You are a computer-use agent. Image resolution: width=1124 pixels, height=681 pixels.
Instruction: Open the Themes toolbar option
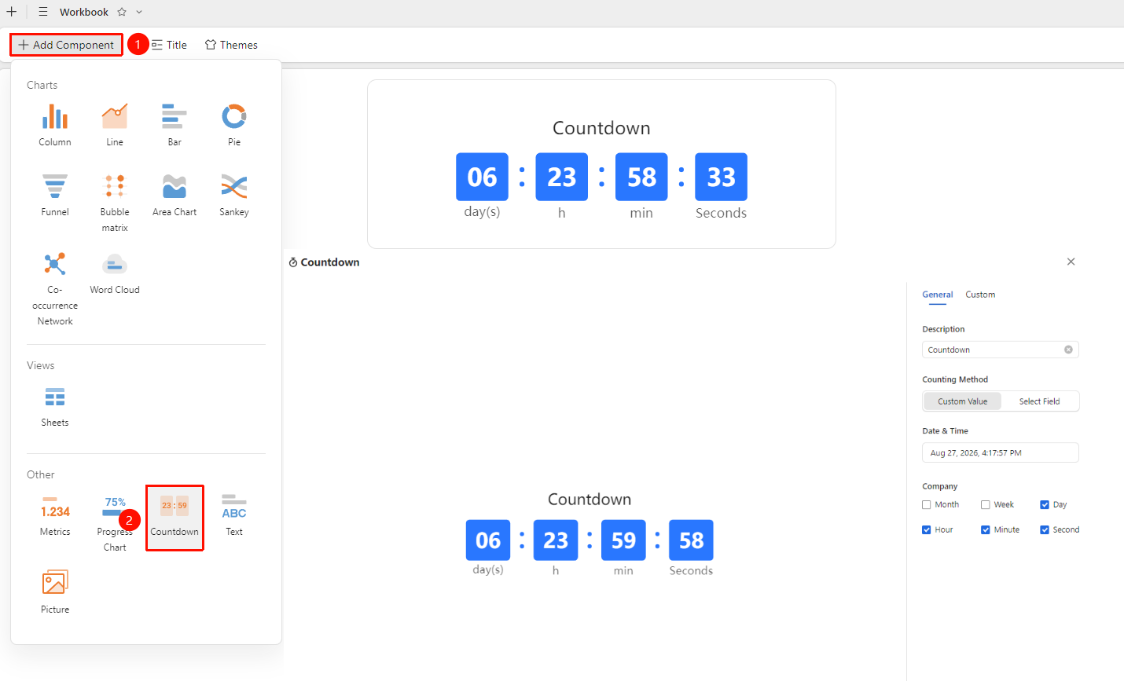pos(231,45)
